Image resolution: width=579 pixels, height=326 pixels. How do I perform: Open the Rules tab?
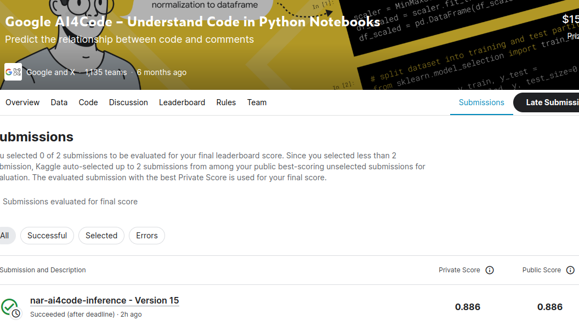(x=226, y=102)
